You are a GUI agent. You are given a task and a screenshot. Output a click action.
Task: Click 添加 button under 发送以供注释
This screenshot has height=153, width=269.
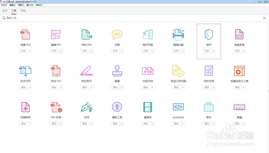coord(176,87)
